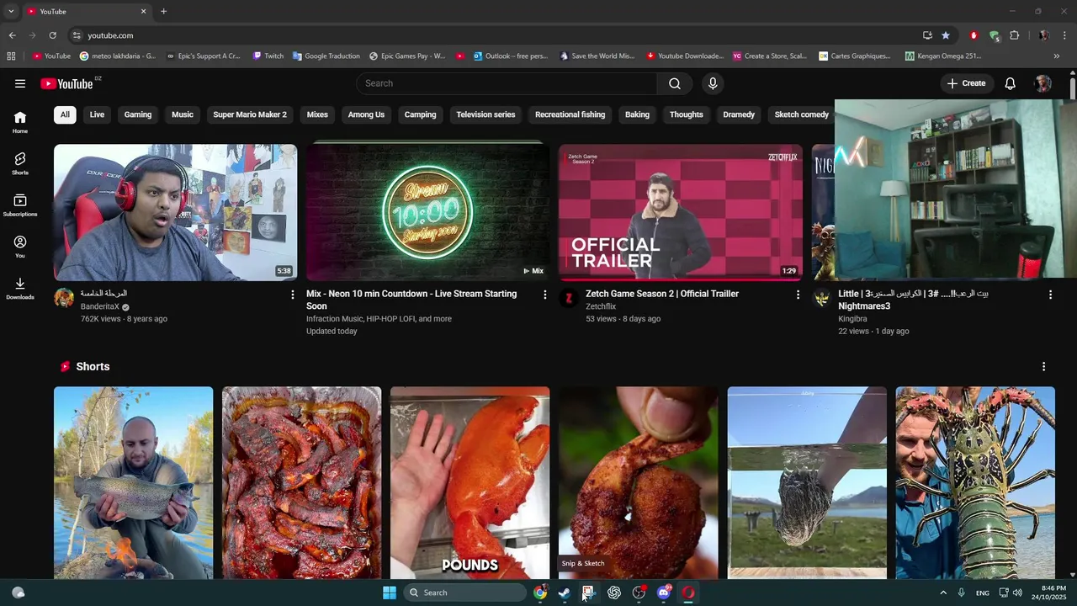Open the browser extensions puzzle icon

tap(1015, 35)
